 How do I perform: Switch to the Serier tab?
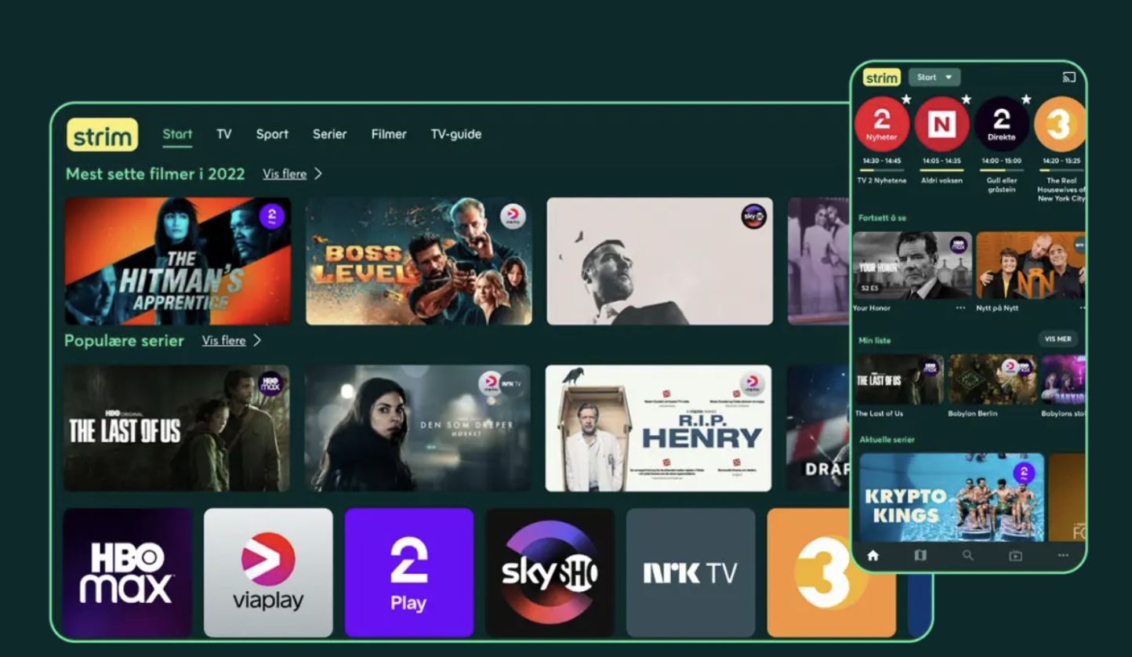pos(329,134)
